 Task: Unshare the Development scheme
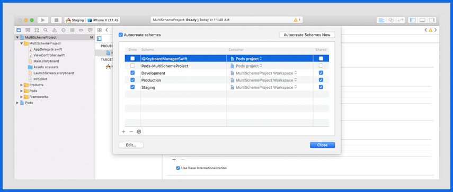click(321, 73)
